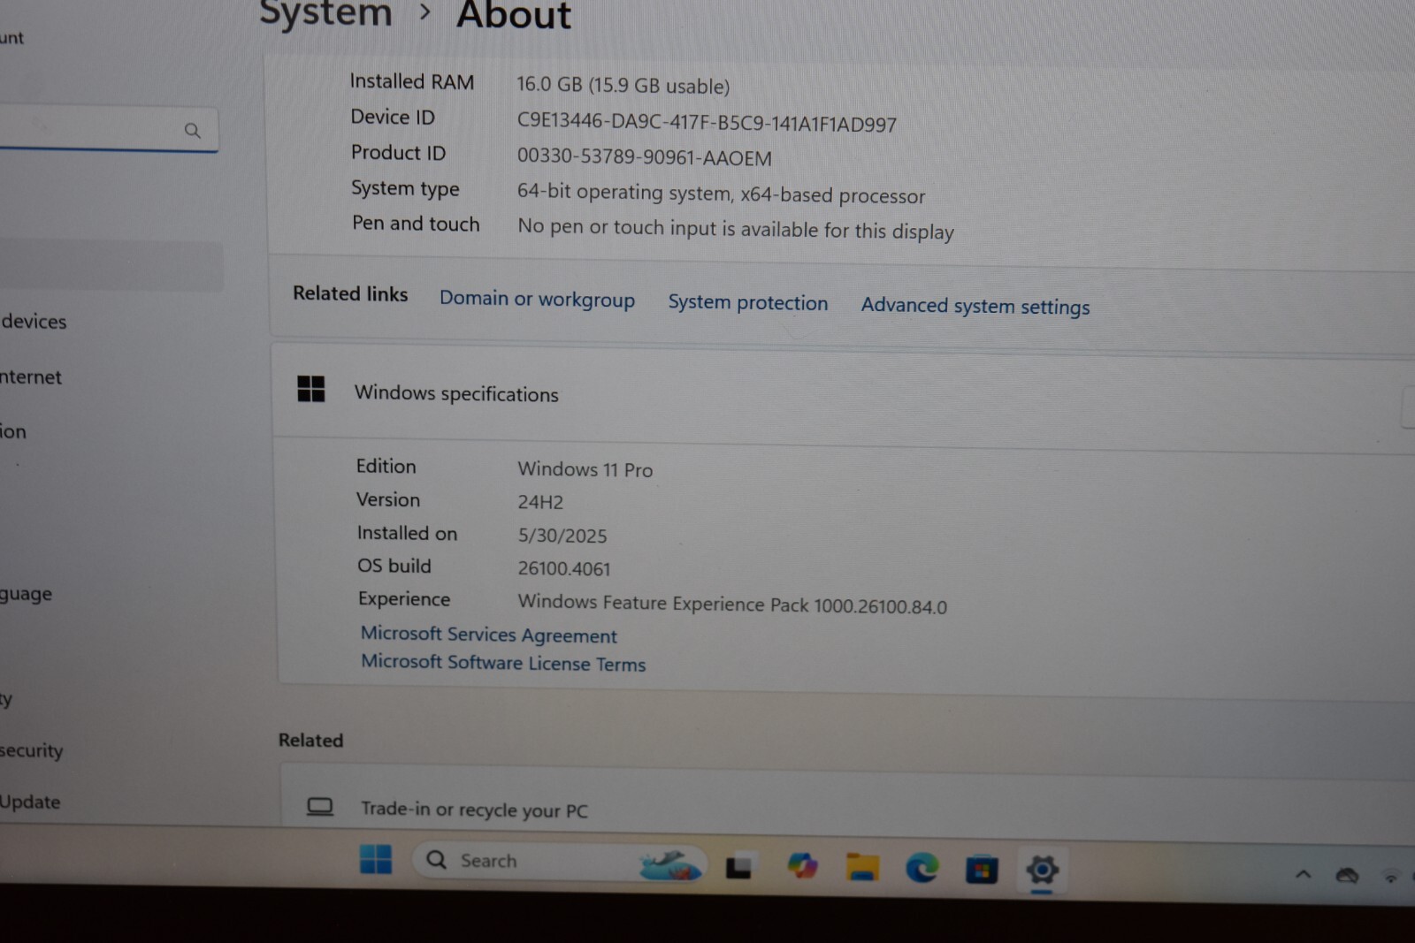This screenshot has width=1415, height=943.
Task: Open Advanced system settings link
Action: point(975,306)
